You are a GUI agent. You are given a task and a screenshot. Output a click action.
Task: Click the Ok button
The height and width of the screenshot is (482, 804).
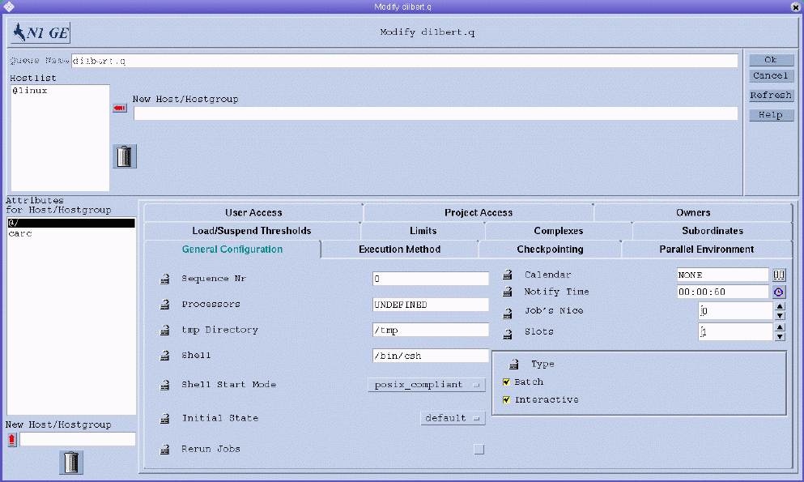point(771,60)
